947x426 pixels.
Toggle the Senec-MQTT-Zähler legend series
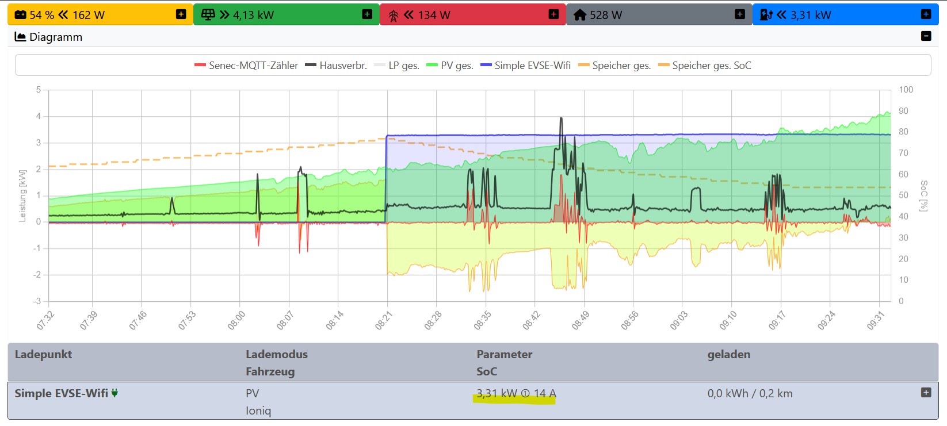coord(246,66)
